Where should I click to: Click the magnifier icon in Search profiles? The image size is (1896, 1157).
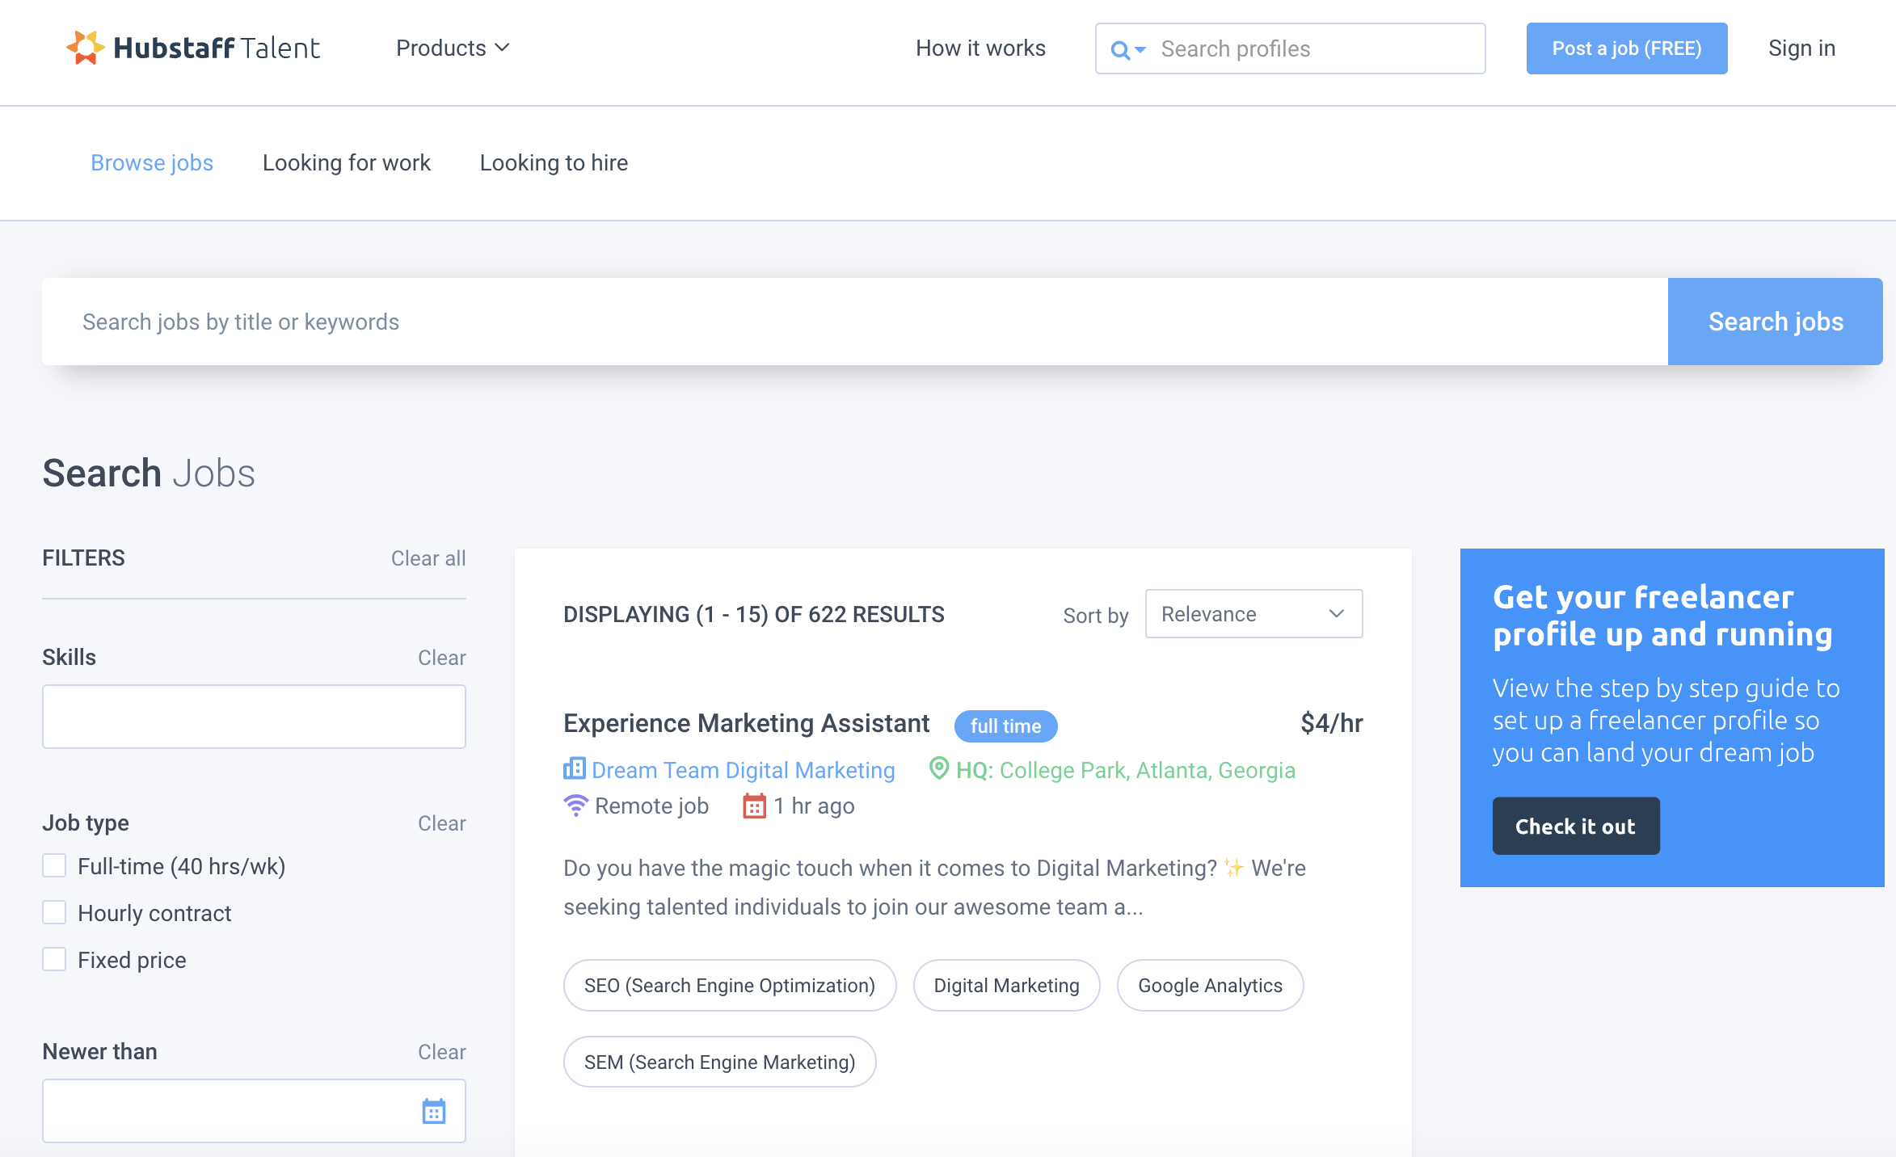[1119, 50]
